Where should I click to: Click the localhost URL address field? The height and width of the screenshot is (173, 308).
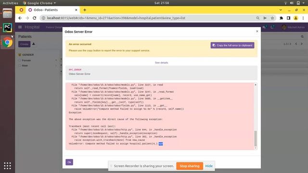pos(116,18)
